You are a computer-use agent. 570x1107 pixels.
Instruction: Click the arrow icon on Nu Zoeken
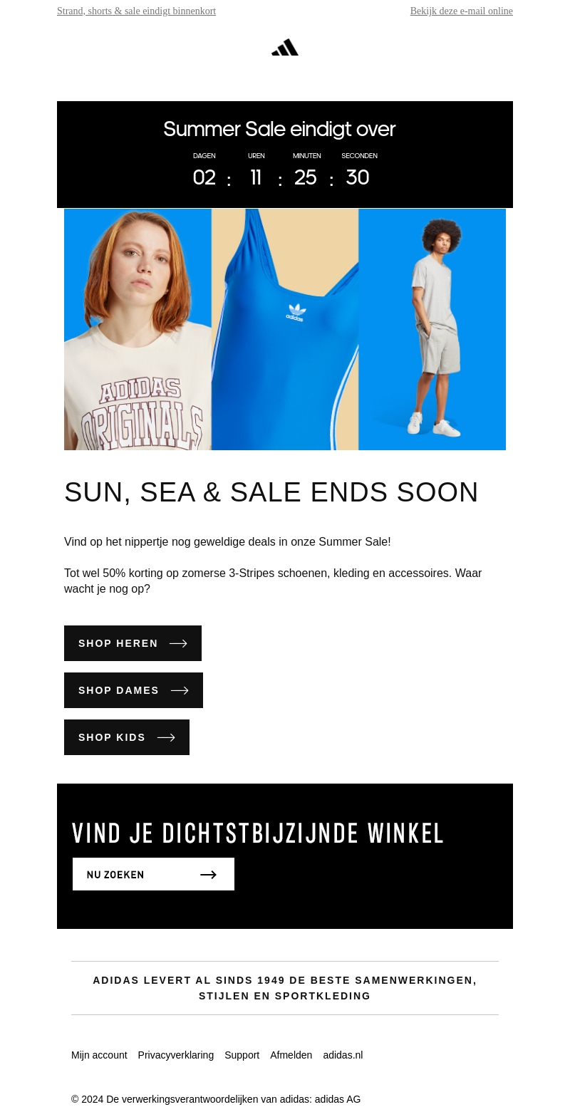208,875
